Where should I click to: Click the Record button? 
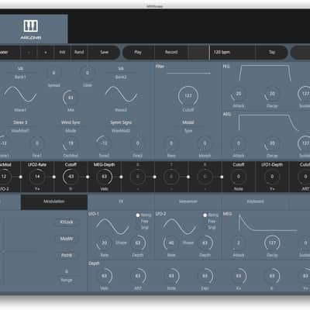pyautogui.click(x=171, y=52)
